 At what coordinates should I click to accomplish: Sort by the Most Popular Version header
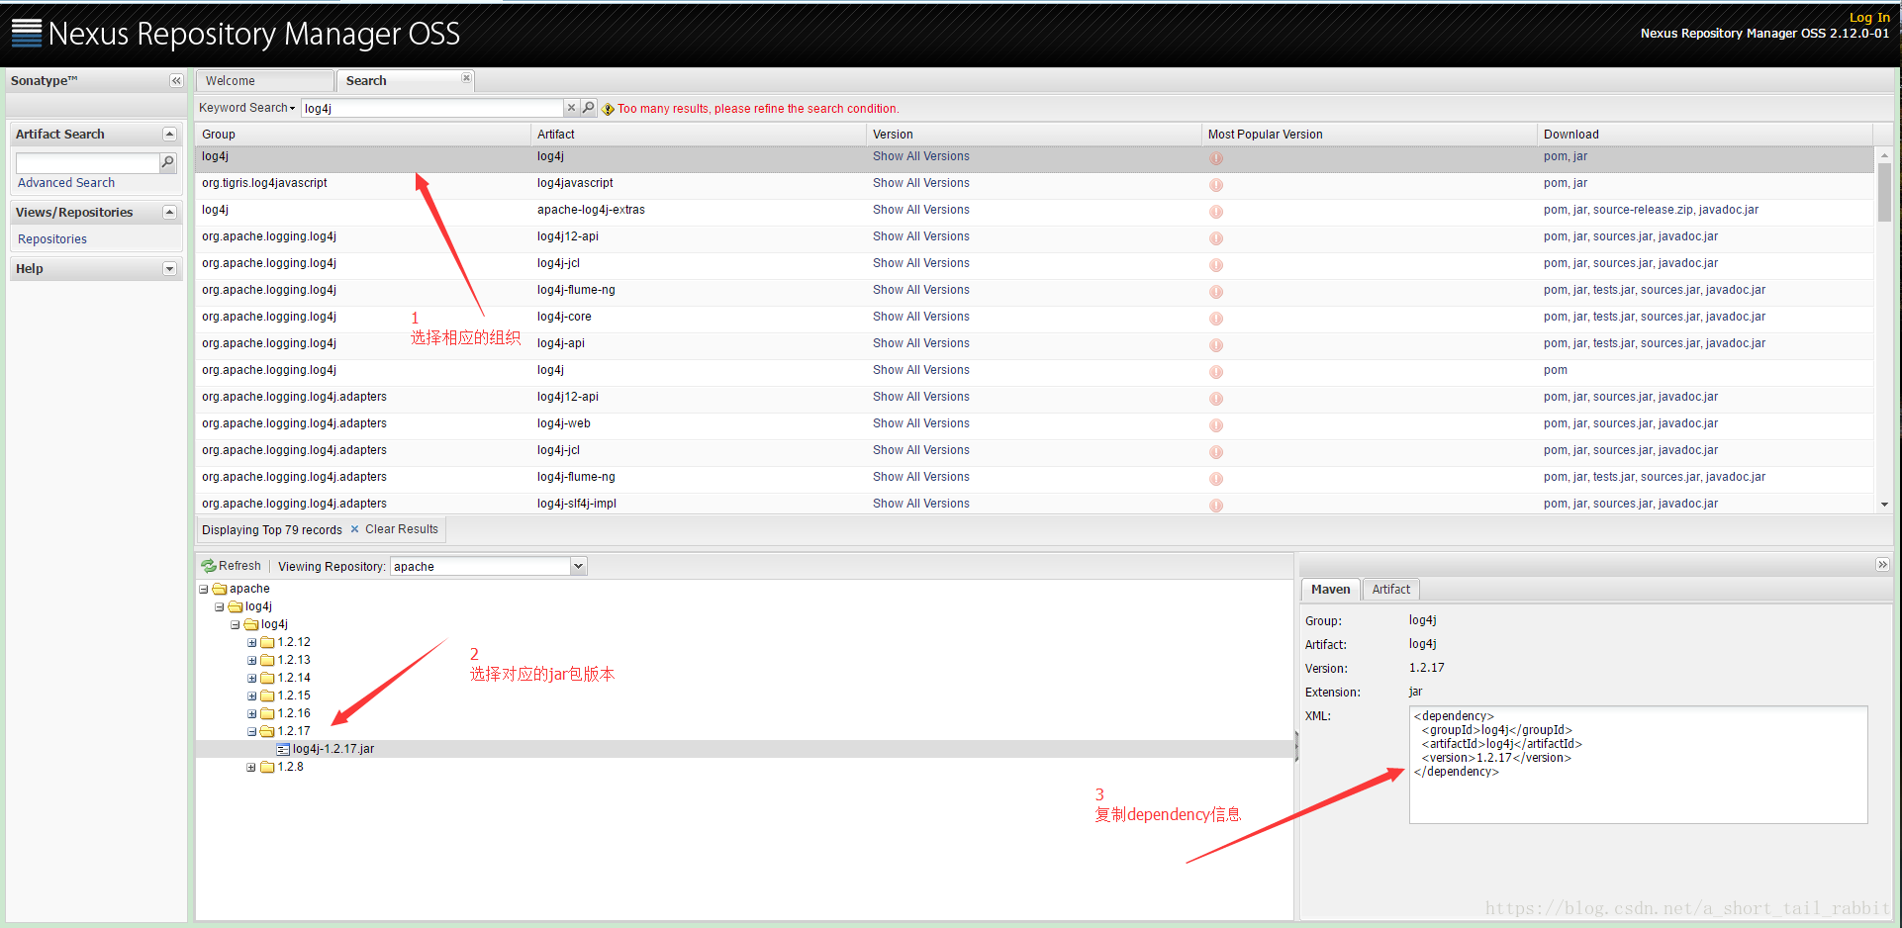(x=1370, y=135)
